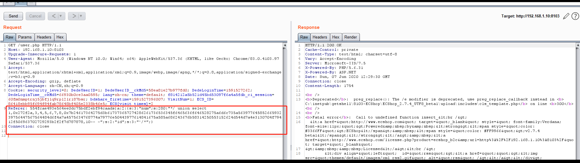The image size is (580, 163).
Task: Click the request pane scroll-up arrow
Action: (x=285, y=45)
